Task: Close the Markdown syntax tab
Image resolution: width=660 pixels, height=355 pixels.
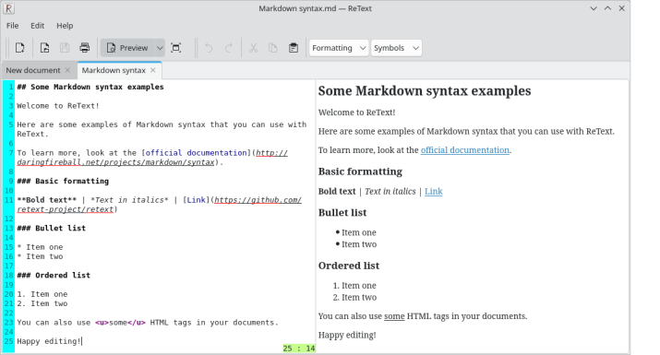Action: point(153,70)
